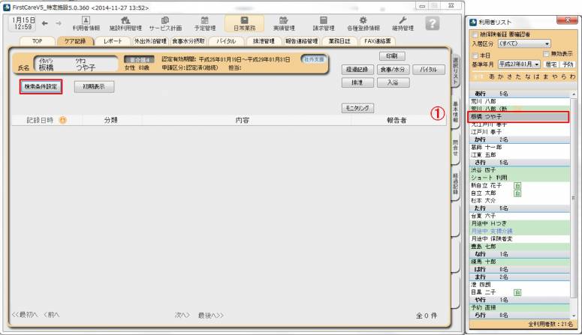Click the 基本情報 vertical side tab
The height and width of the screenshot is (335, 582).
(456, 114)
